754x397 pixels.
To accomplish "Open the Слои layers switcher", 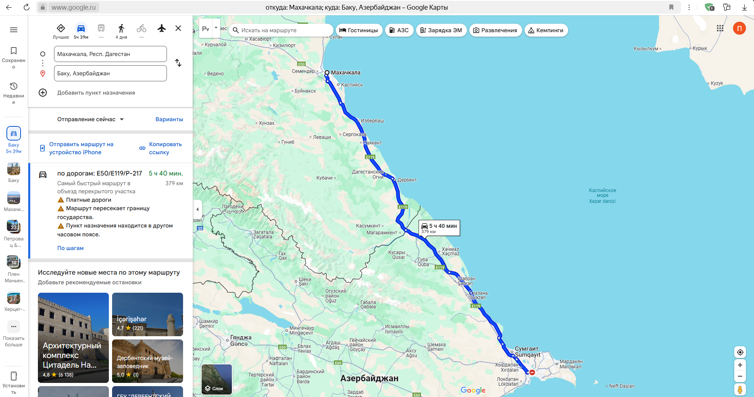I will pos(217,379).
